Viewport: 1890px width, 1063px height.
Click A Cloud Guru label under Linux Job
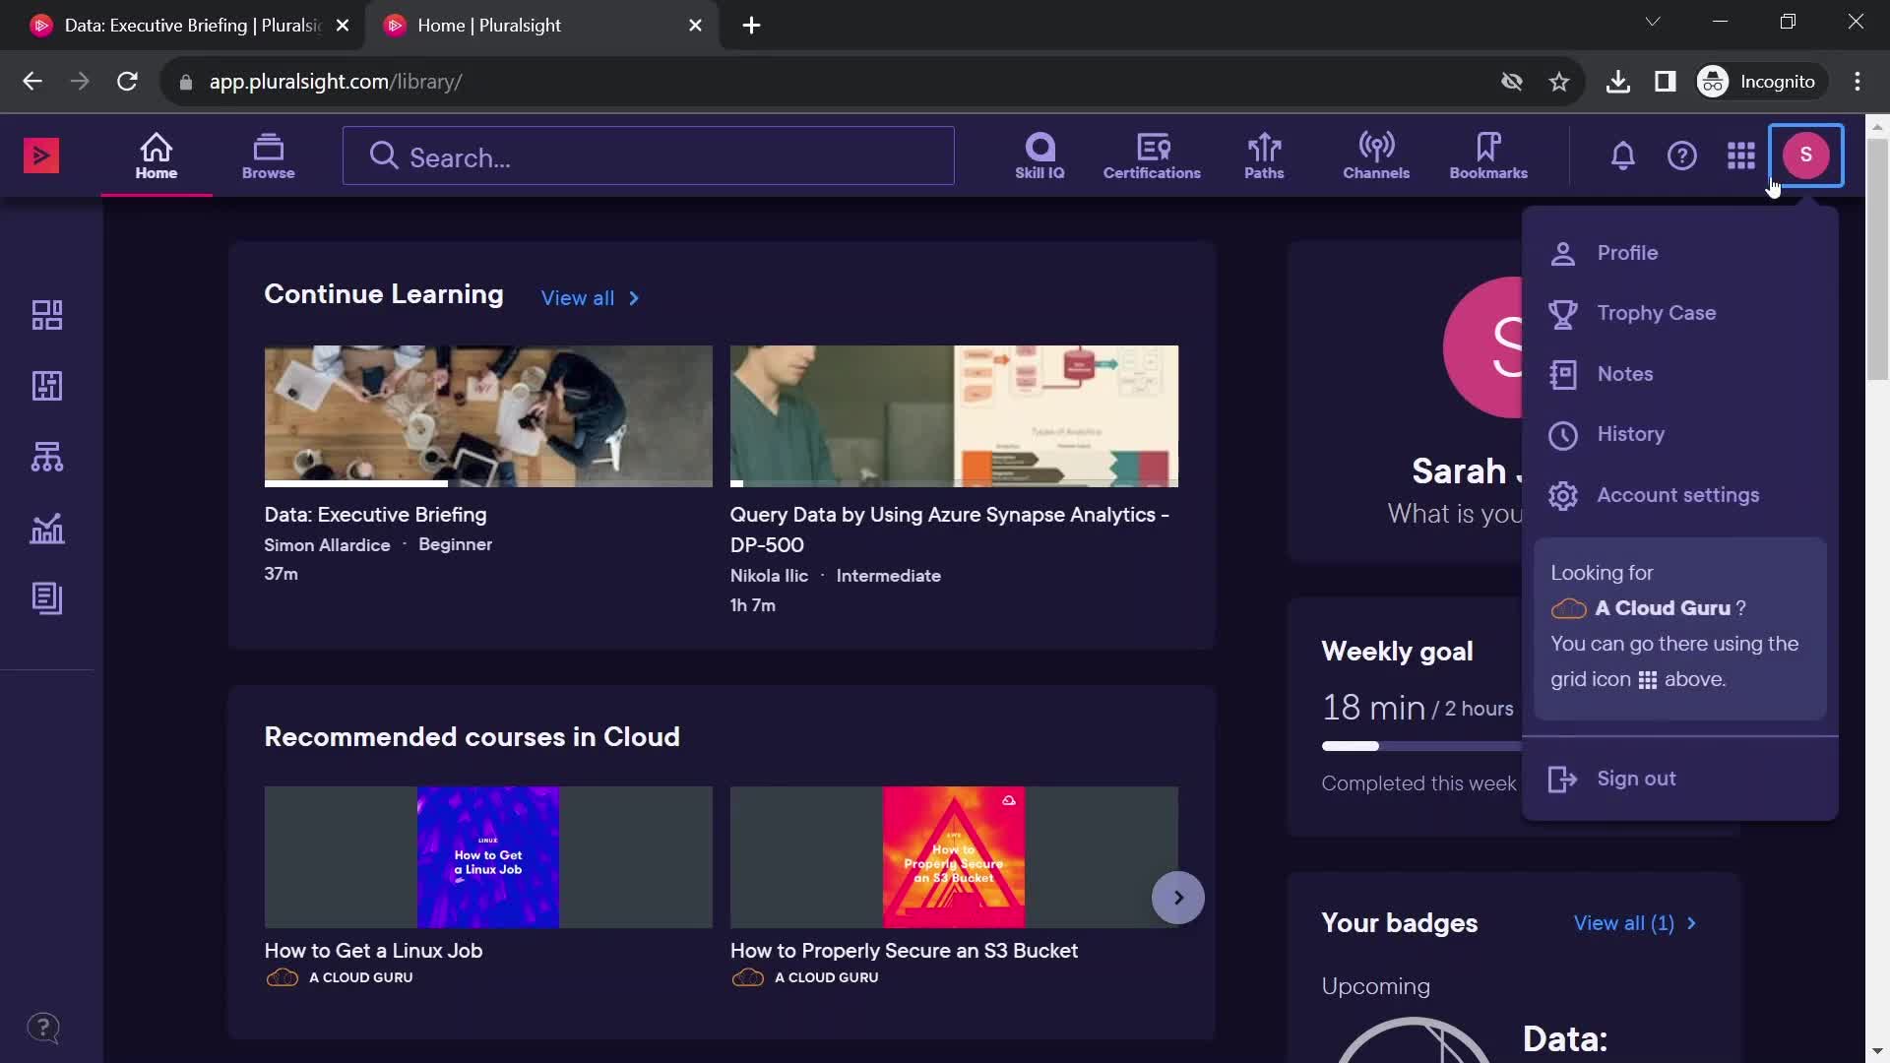(x=360, y=977)
